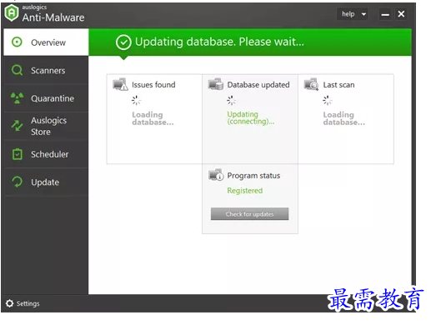Click the Scanners magnifier icon
The height and width of the screenshot is (325, 431).
point(17,70)
